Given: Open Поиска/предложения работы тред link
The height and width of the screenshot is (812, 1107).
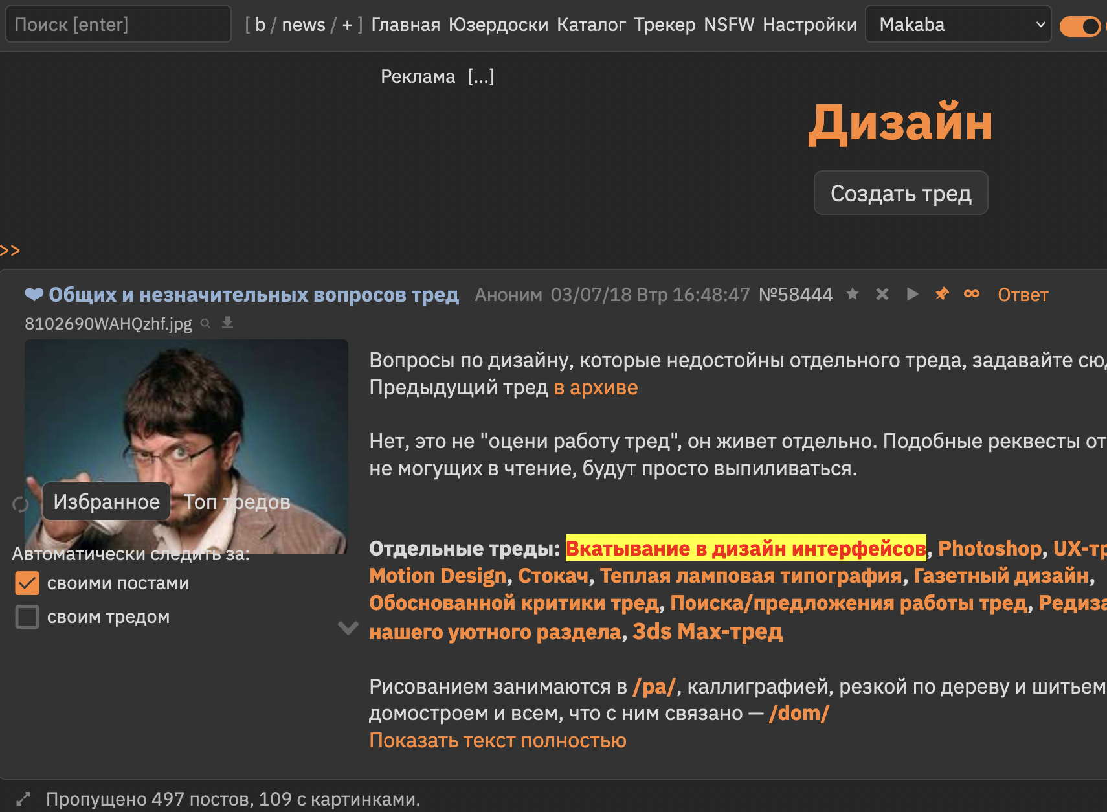Looking at the screenshot, I should click(x=849, y=603).
